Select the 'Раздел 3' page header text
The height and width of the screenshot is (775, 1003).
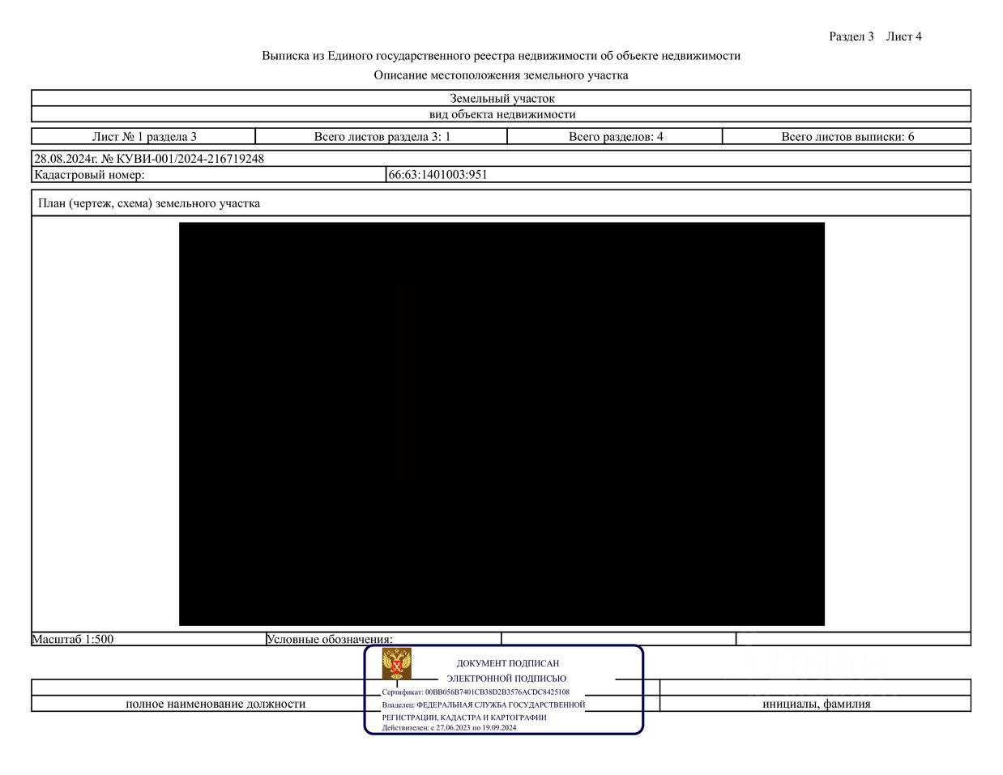pyautogui.click(x=851, y=36)
